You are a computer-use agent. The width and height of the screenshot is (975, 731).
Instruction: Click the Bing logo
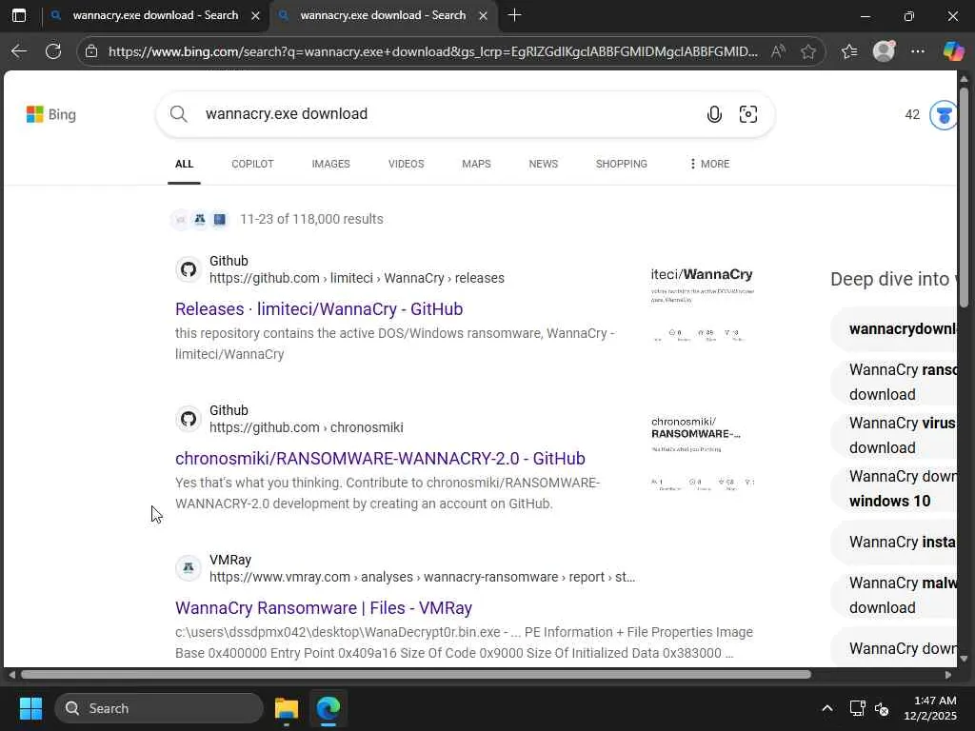(51, 114)
